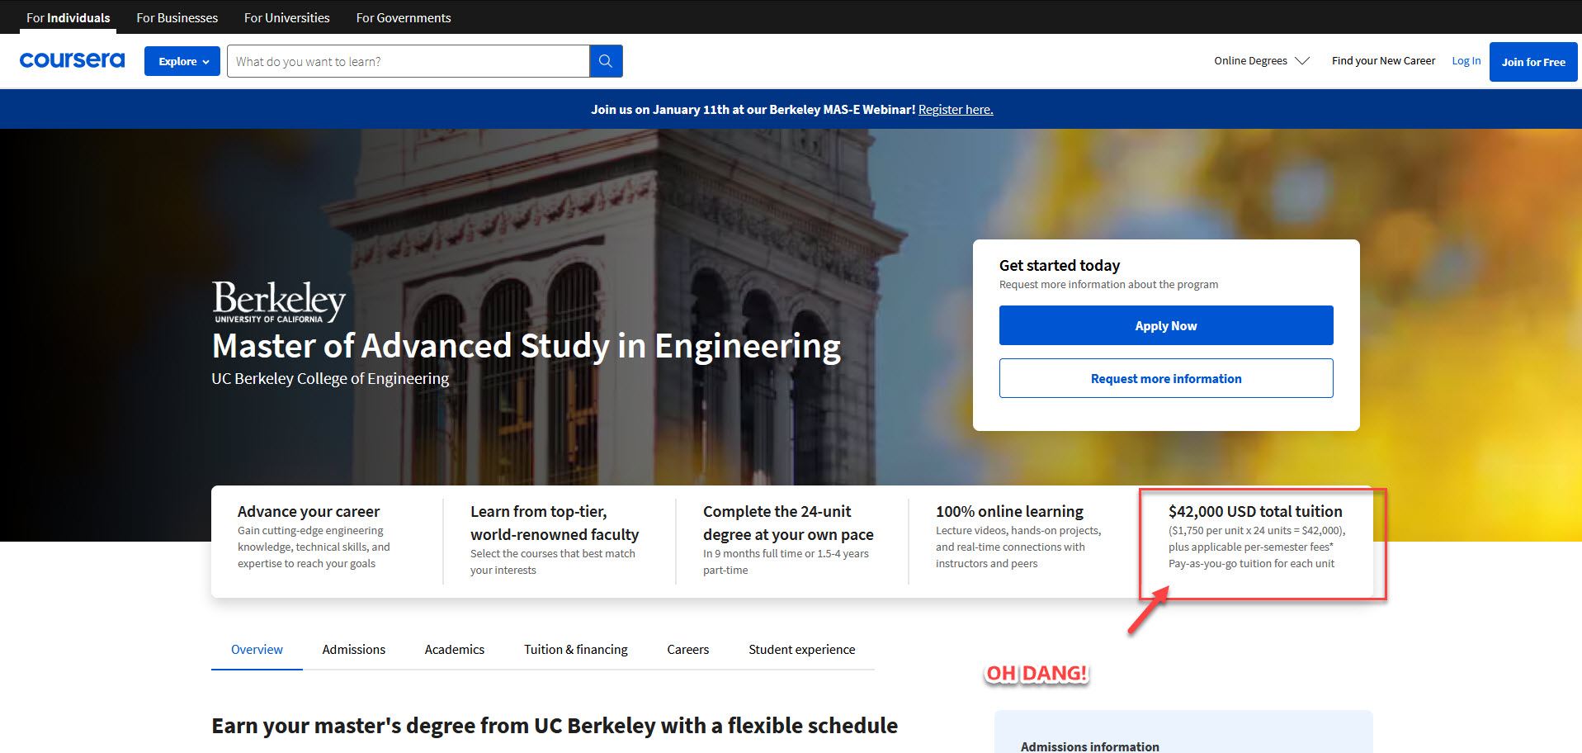Viewport: 1582px width, 753px height.
Task: Follow the Register here webinar link
Action: (x=956, y=110)
